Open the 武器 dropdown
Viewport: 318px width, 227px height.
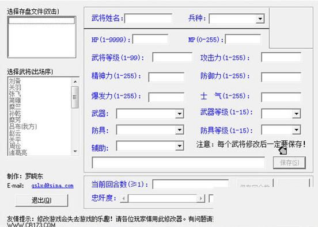click(x=179, y=114)
